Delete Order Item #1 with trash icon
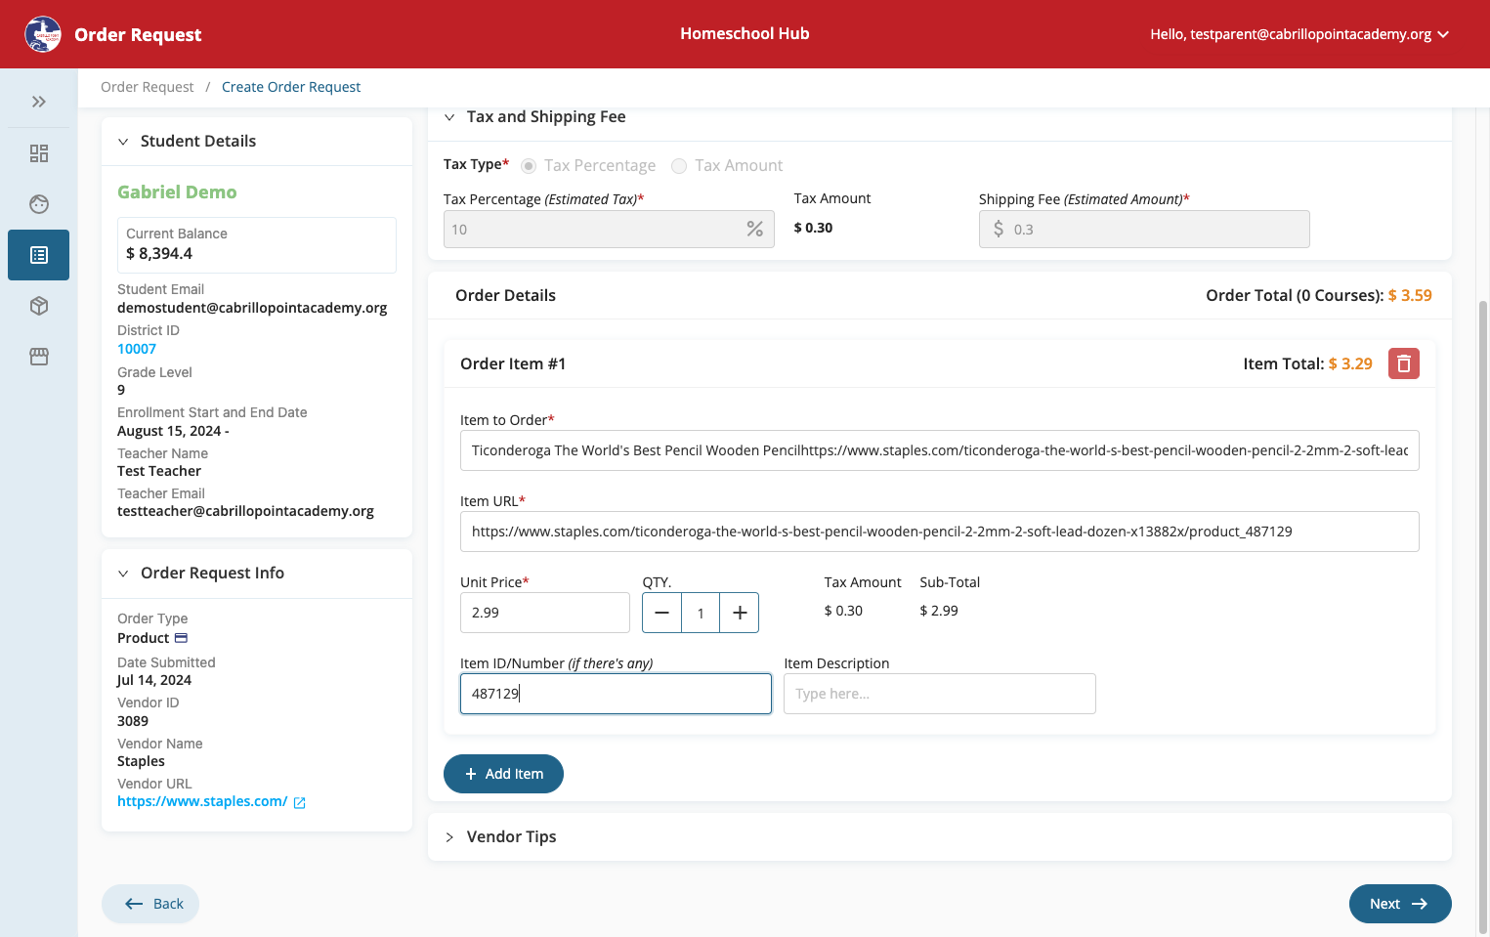 (x=1404, y=363)
